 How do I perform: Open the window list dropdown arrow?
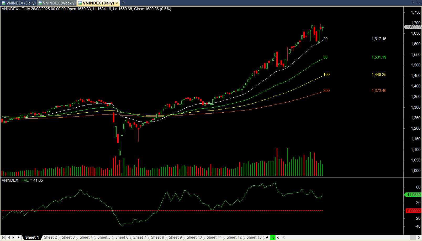coord(420,3)
